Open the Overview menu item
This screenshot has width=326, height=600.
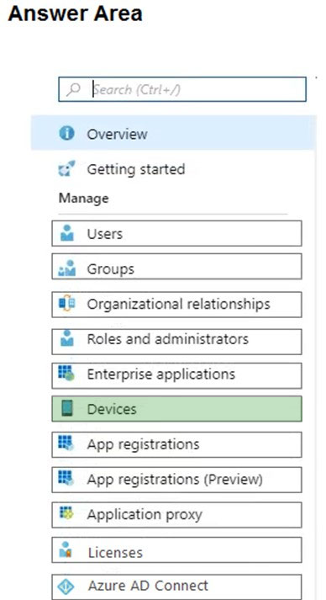(x=173, y=134)
